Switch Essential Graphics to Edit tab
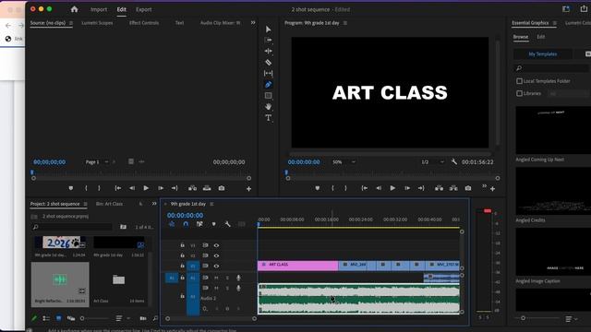The width and height of the screenshot is (591, 332). (x=541, y=37)
